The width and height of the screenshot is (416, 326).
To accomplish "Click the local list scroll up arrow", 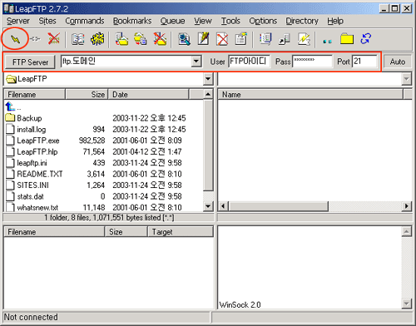I will click(208, 95).
